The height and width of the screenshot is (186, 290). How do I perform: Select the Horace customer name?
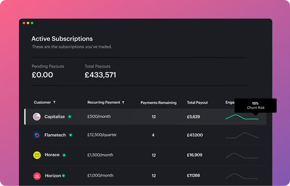[52, 155]
